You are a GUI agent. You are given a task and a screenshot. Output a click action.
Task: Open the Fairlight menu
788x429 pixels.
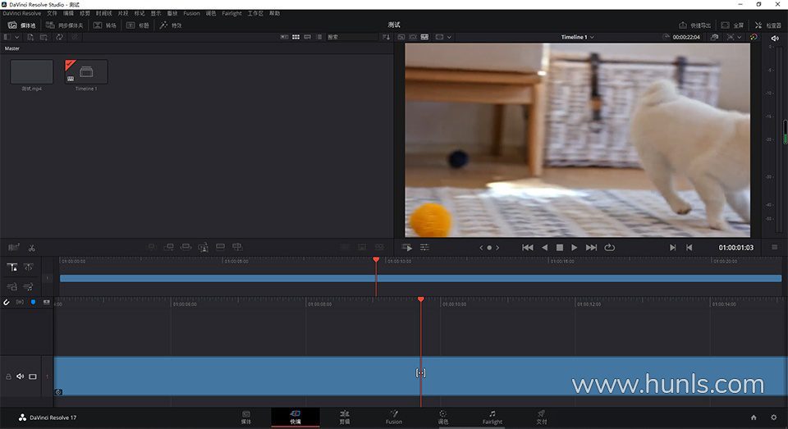(231, 14)
